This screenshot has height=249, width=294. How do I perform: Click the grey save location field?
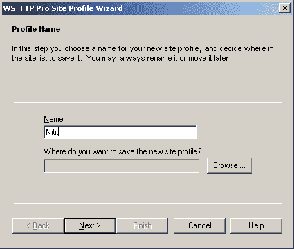click(x=121, y=166)
